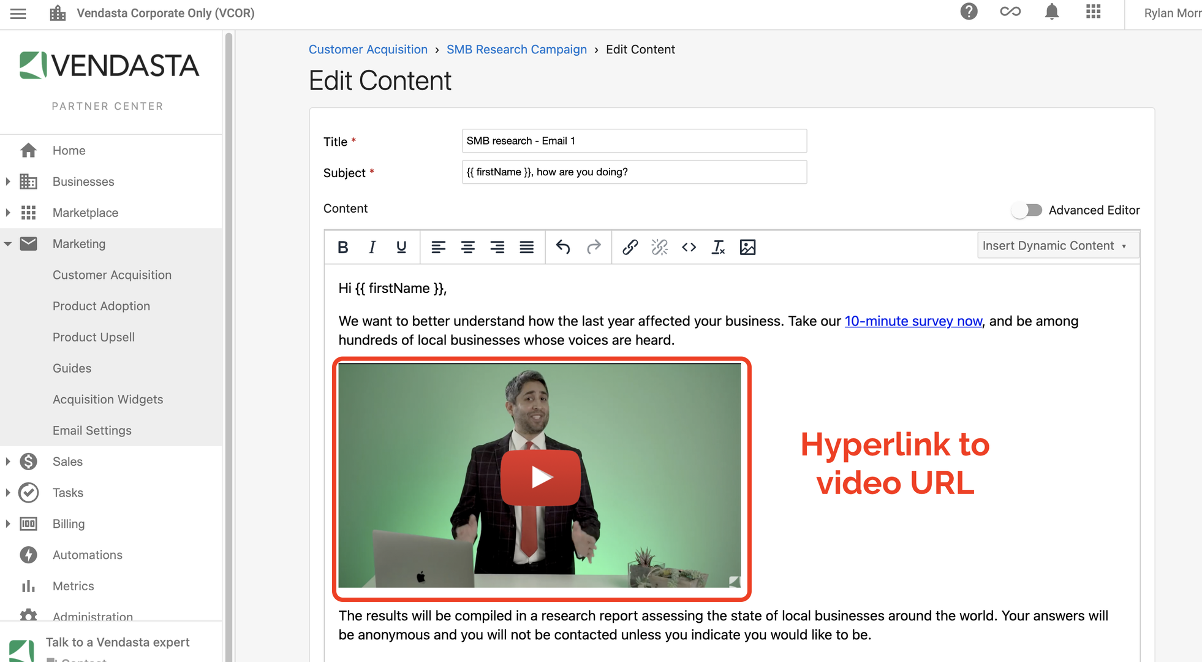
Task: Open Email Settings in sidebar
Action: coord(92,431)
